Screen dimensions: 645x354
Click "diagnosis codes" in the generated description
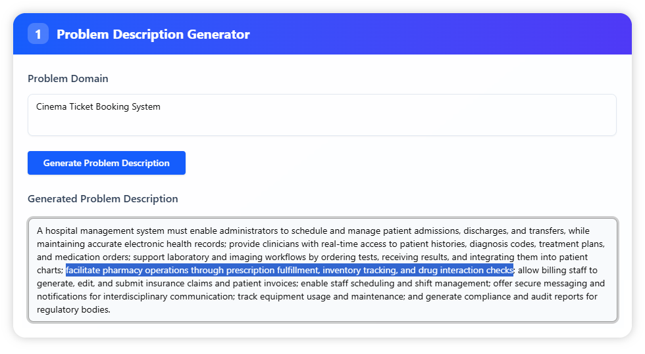[x=502, y=244]
